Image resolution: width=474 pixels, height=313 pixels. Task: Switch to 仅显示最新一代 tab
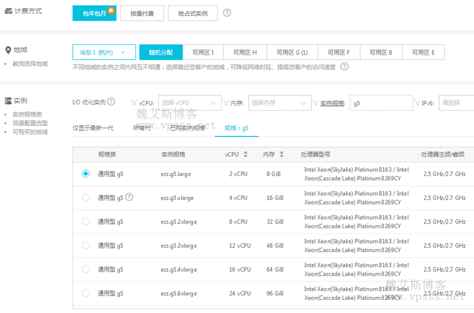tap(93, 128)
